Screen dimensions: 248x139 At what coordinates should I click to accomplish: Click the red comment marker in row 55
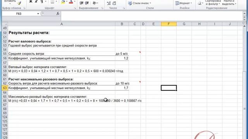pos(140,52)
